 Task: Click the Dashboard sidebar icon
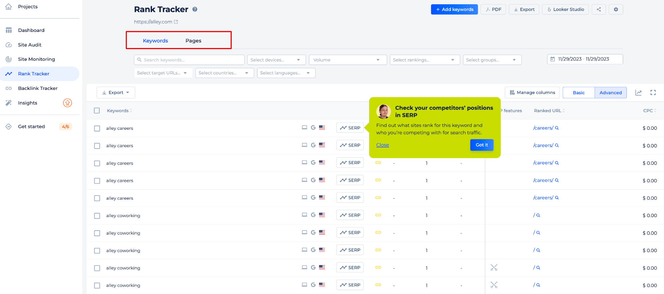[x=9, y=30]
